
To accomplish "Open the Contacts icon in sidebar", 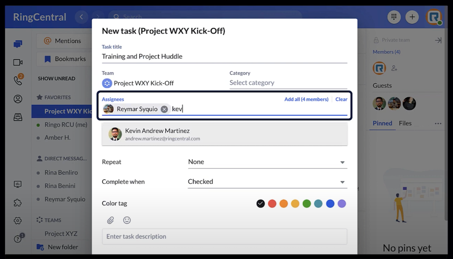I will [x=18, y=99].
